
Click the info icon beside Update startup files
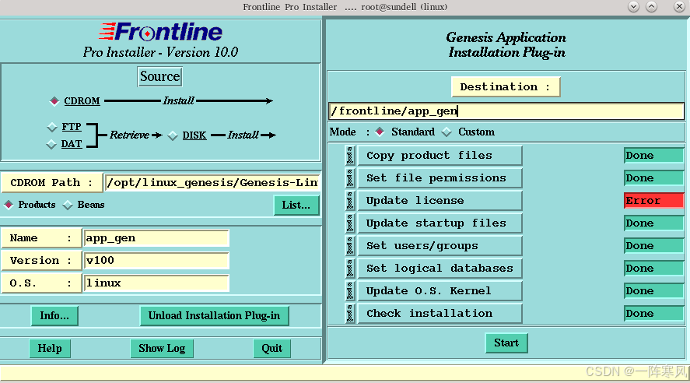[350, 223]
